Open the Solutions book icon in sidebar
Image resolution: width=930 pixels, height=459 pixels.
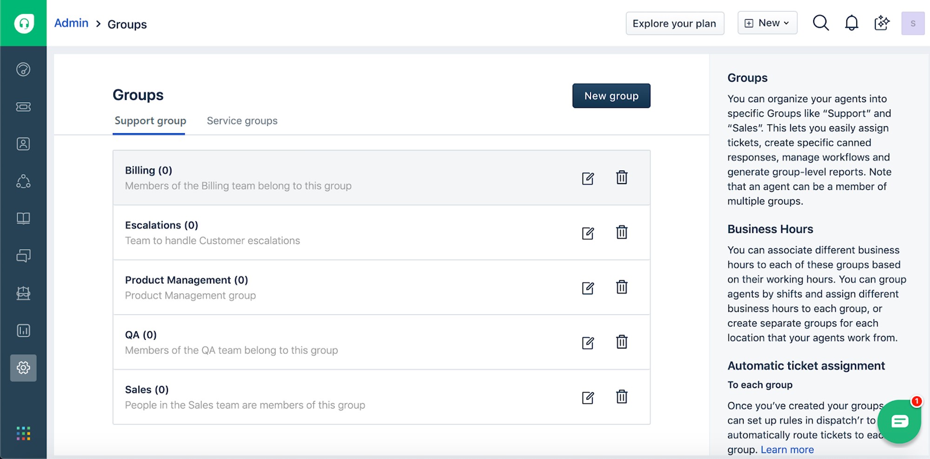coord(23,219)
